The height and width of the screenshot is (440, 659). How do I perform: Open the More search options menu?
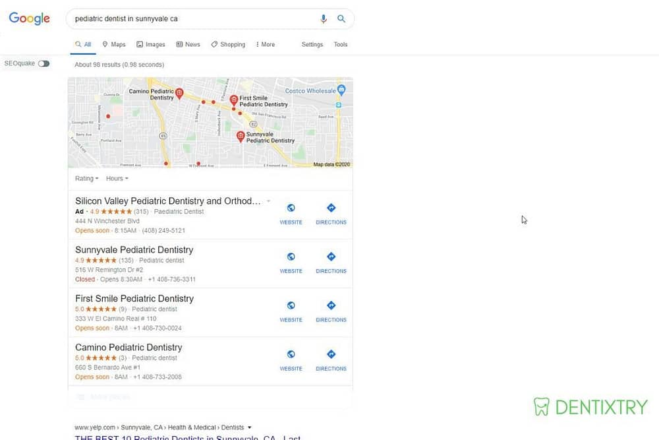pyautogui.click(x=265, y=44)
